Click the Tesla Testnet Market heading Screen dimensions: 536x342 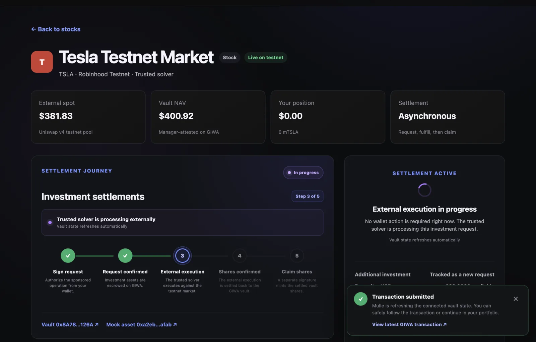coord(136,57)
